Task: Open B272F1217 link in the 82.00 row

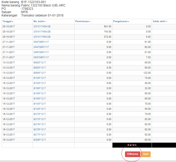Action: [40, 119]
